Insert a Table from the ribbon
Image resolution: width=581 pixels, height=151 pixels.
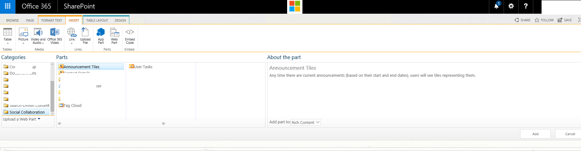click(x=8, y=36)
